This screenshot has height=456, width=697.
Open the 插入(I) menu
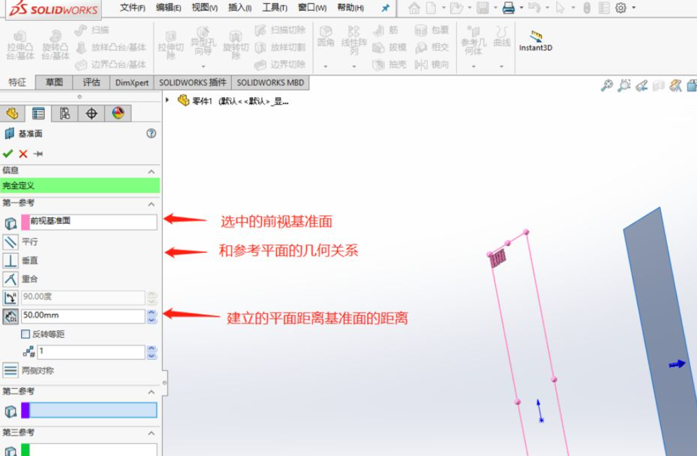[239, 8]
